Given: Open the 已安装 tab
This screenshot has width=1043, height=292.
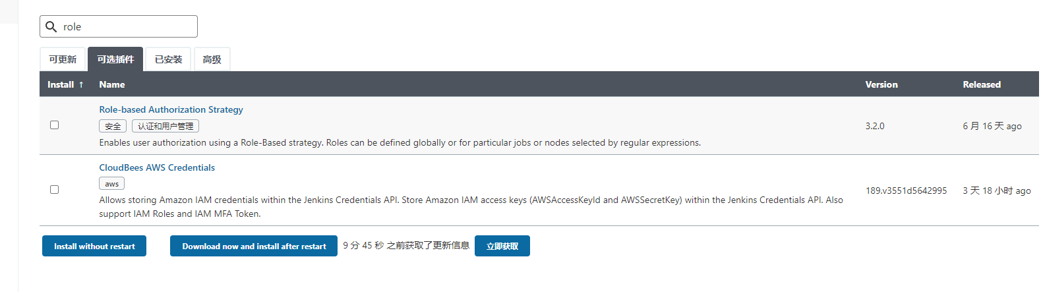Looking at the screenshot, I should click(x=168, y=59).
